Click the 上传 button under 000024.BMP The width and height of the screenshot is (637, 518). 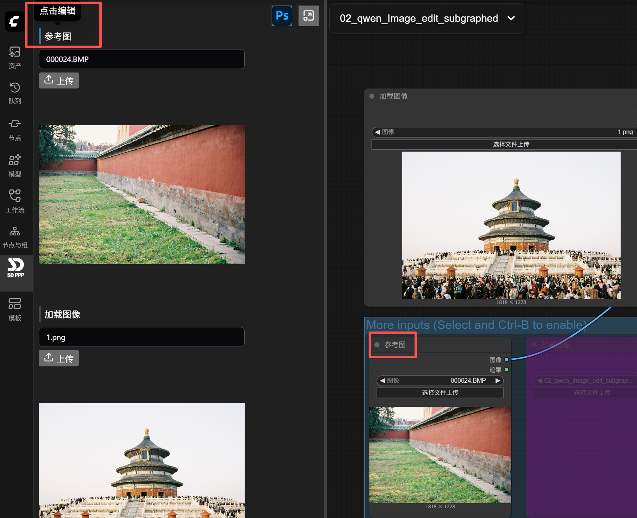pos(59,81)
